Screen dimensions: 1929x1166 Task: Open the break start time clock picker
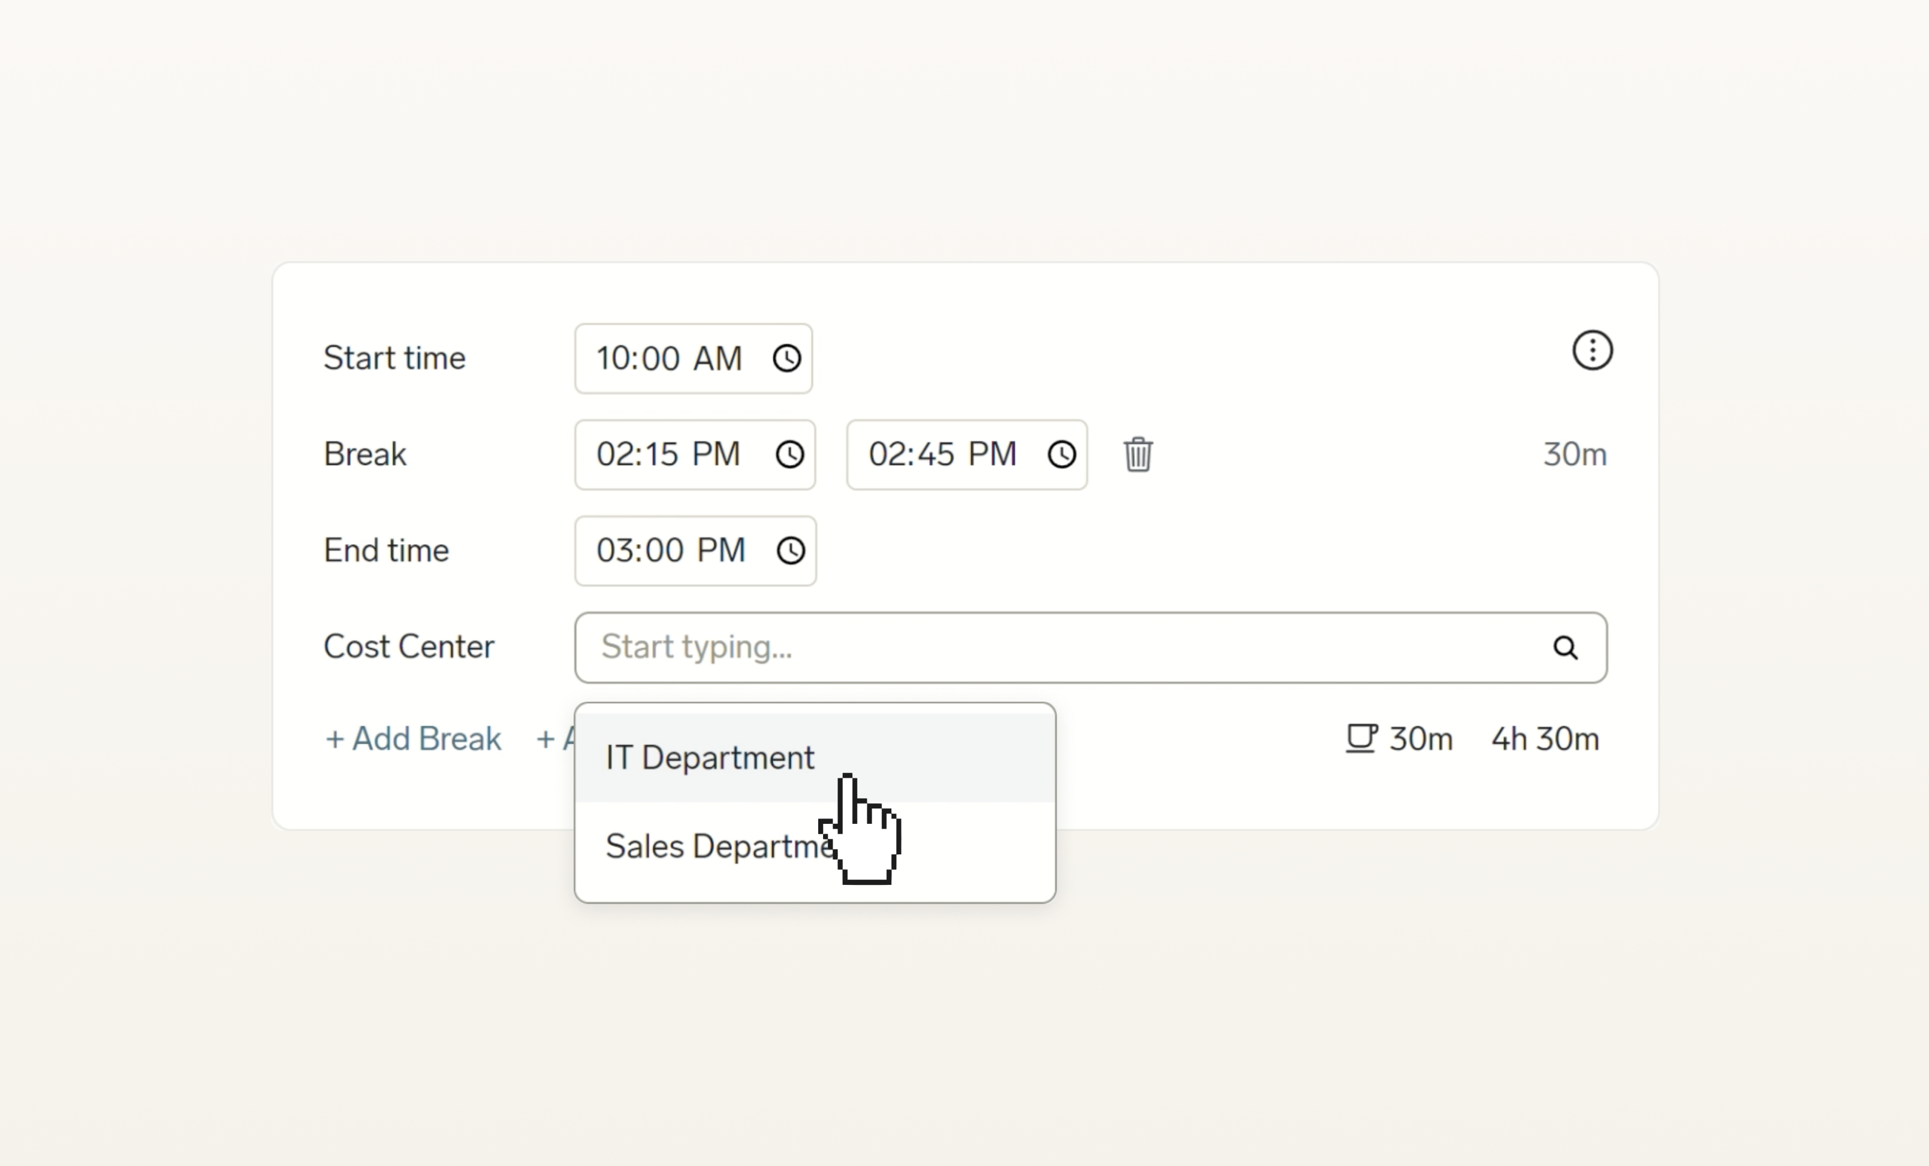click(x=791, y=455)
